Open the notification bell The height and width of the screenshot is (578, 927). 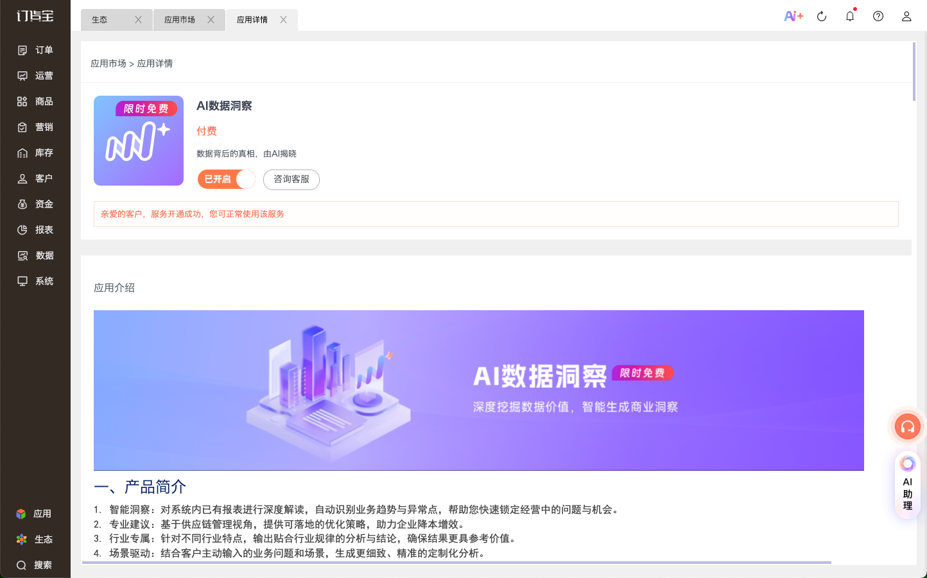pyautogui.click(x=850, y=16)
